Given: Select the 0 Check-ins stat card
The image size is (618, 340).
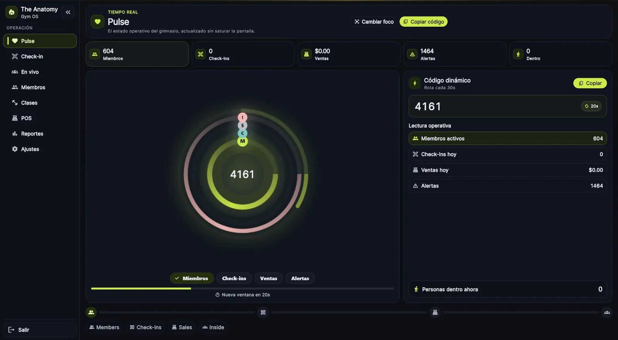Looking at the screenshot, I should 243,54.
